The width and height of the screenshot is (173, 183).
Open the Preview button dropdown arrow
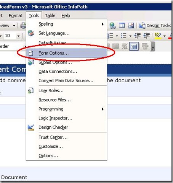click(14, 26)
